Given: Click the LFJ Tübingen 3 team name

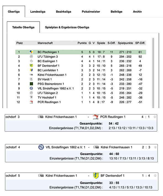Looking at the screenshot, I should (x=48, y=57).
